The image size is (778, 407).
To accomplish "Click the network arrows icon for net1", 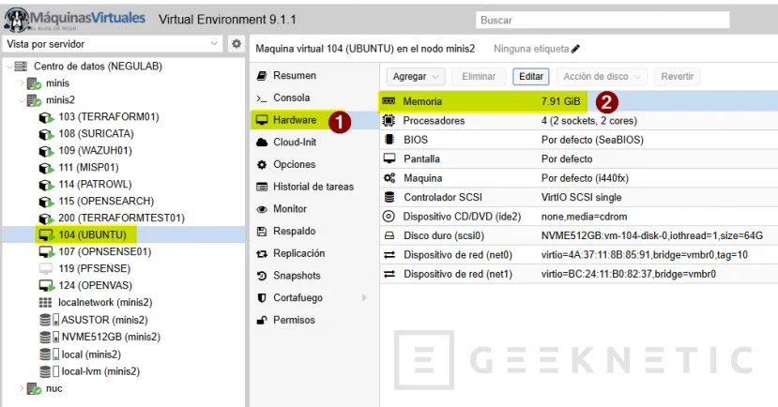I will tap(389, 274).
